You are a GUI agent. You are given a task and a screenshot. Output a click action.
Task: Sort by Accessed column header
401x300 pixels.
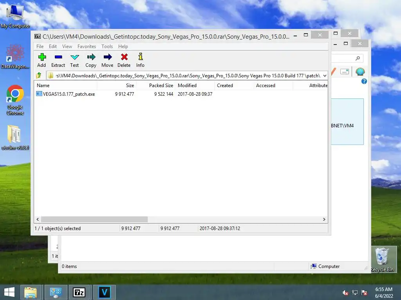273,86
